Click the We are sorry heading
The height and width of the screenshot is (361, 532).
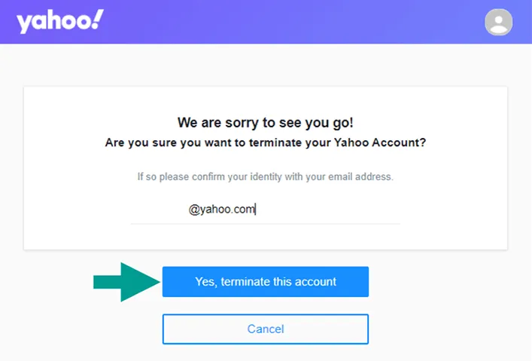[266, 123]
